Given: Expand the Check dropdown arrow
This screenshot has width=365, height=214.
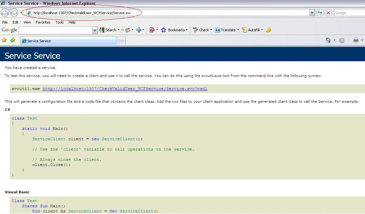Looking at the screenshot, I should tap(211, 30).
